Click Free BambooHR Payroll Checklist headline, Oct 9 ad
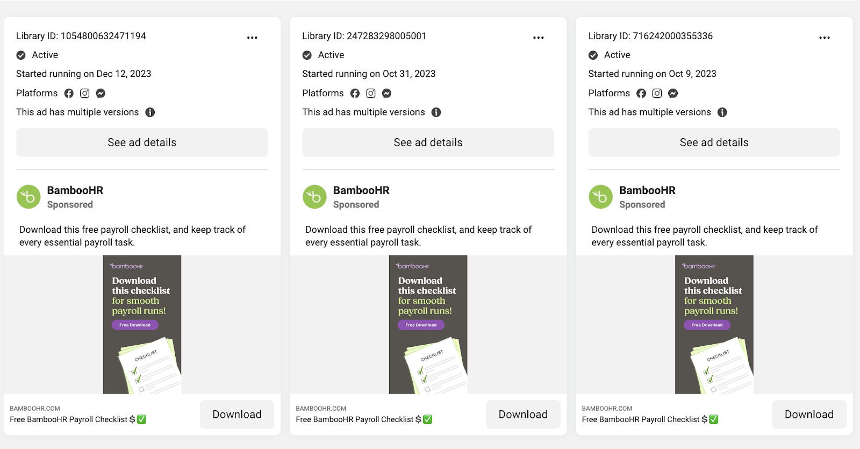 pyautogui.click(x=650, y=419)
